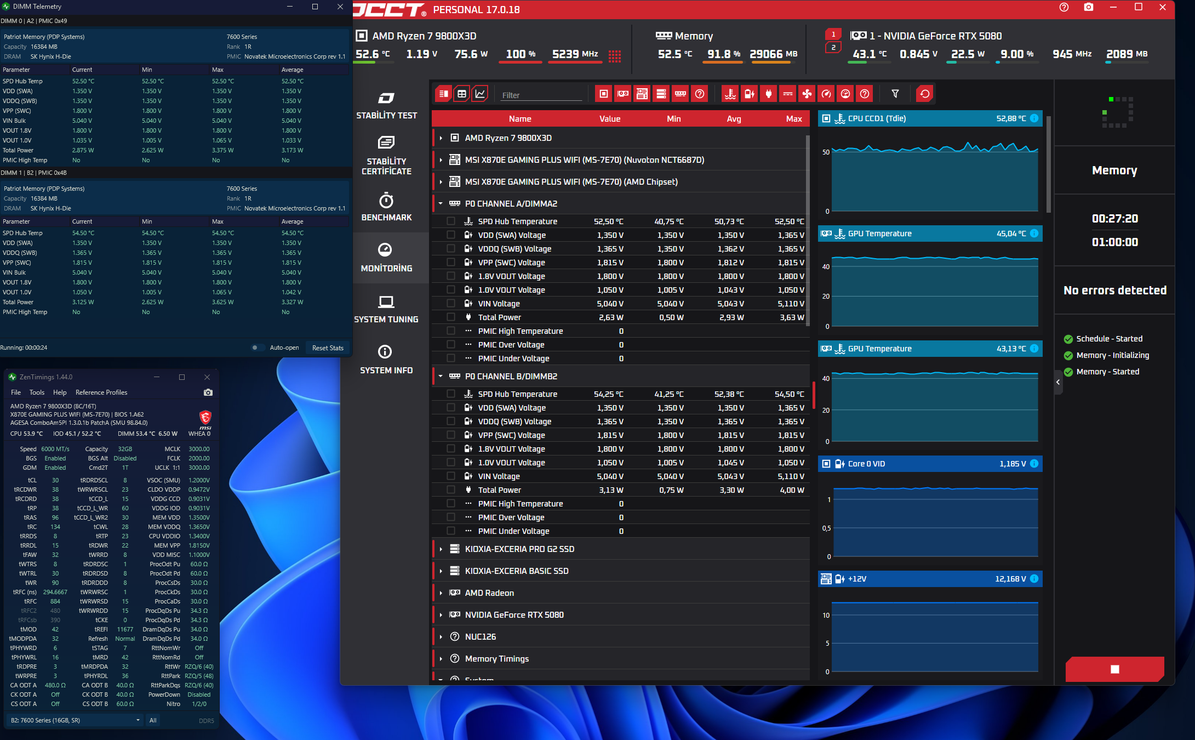The height and width of the screenshot is (740, 1195).
Task: Sort sensor table by Name column
Action: [520, 119]
